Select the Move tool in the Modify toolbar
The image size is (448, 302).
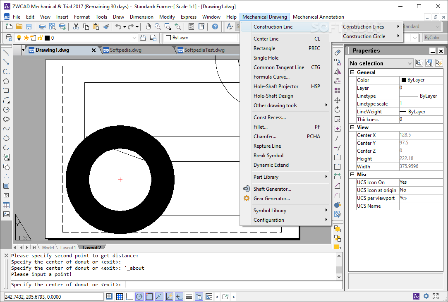(338, 100)
